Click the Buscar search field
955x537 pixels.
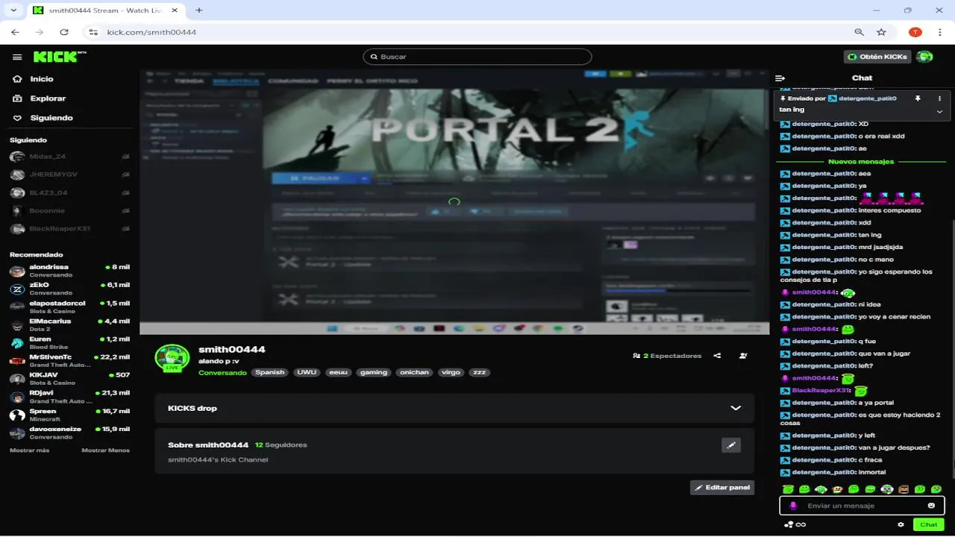pos(477,57)
